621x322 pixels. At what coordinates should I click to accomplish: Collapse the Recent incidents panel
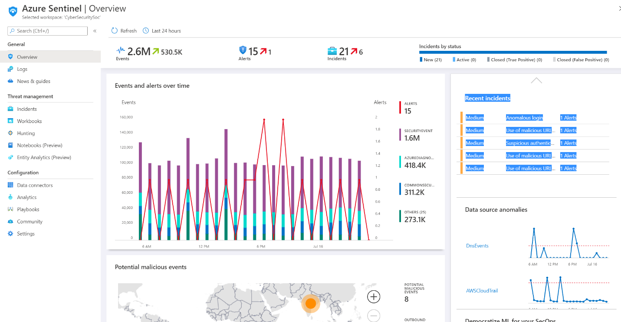[536, 80]
